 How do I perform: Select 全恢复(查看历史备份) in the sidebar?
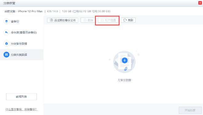(22, 32)
